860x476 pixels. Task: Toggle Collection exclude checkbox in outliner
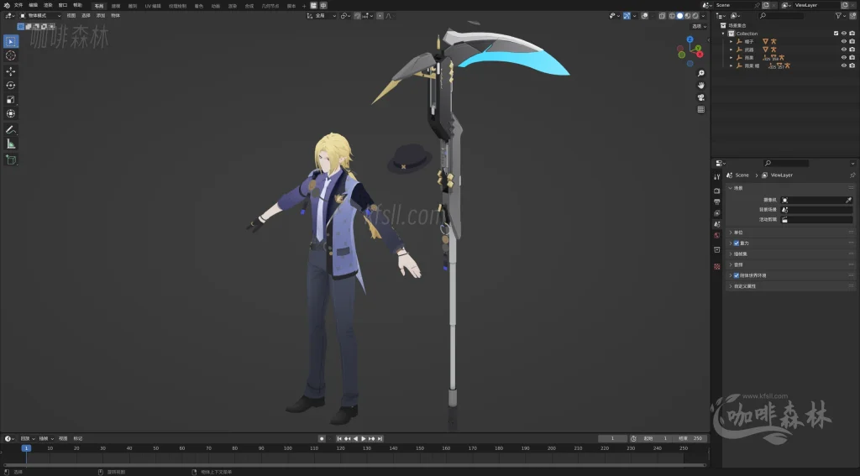[836, 34]
